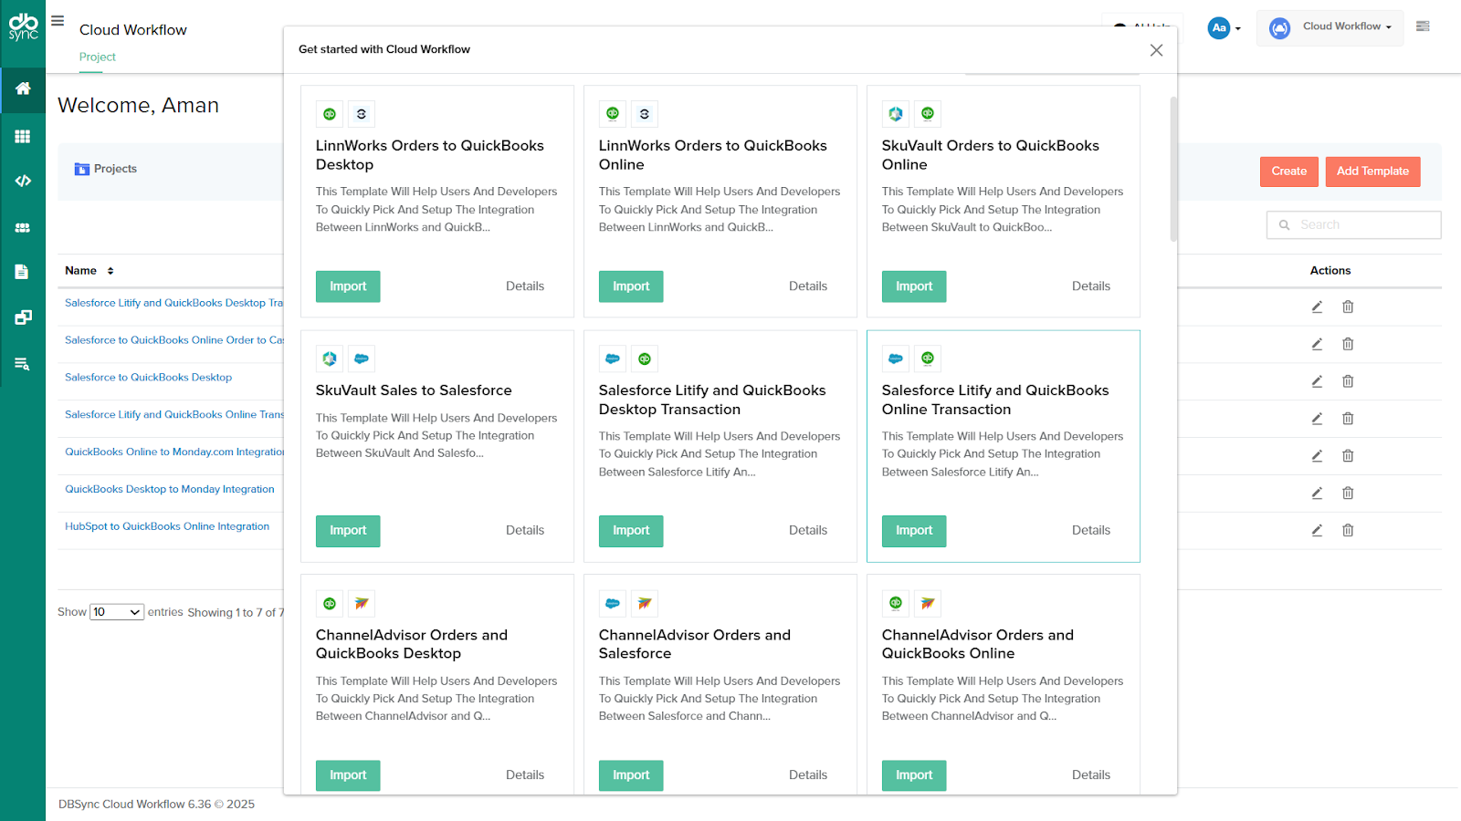Click the Create button
Viewport: 1461px width, 821px height.
click(x=1288, y=171)
